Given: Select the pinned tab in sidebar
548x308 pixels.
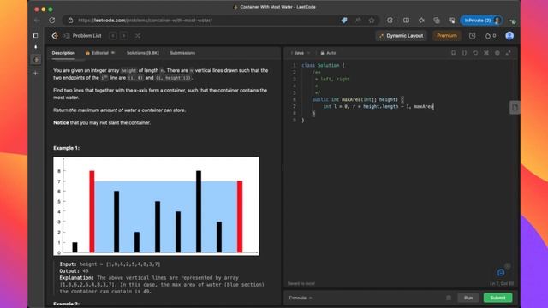Looking at the screenshot, I should (x=36, y=47).
